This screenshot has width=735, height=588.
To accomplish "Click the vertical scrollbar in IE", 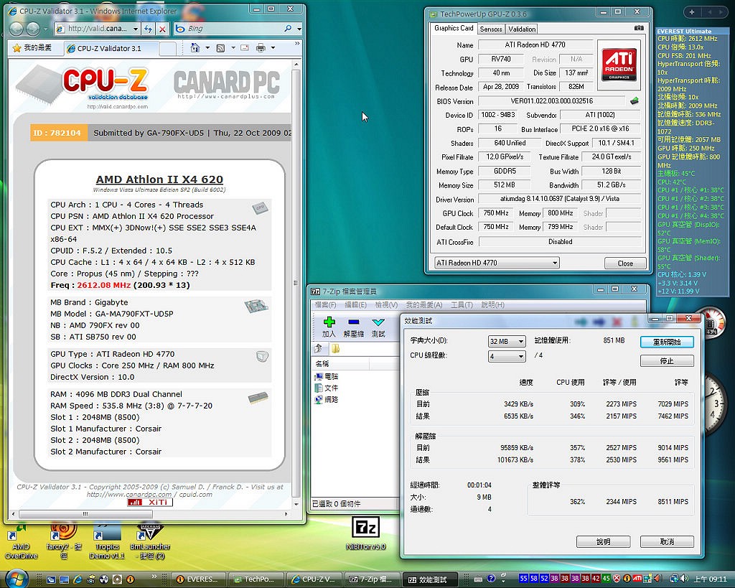I will click(296, 283).
